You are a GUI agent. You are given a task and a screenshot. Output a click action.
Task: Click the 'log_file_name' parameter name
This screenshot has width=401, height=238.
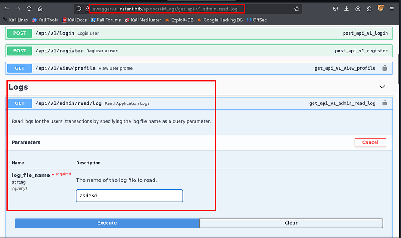click(x=31, y=175)
